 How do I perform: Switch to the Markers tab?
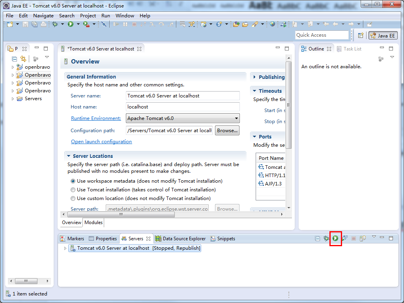pyautogui.click(x=72, y=239)
